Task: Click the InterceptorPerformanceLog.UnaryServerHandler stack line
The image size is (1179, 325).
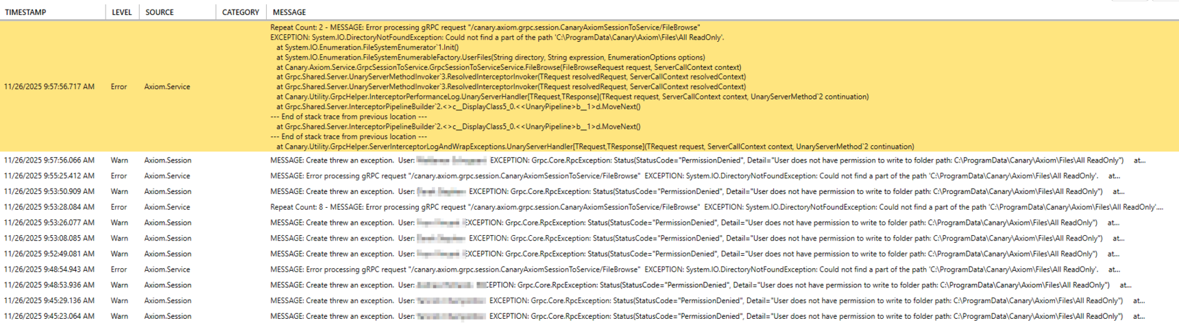Action: 572,97
